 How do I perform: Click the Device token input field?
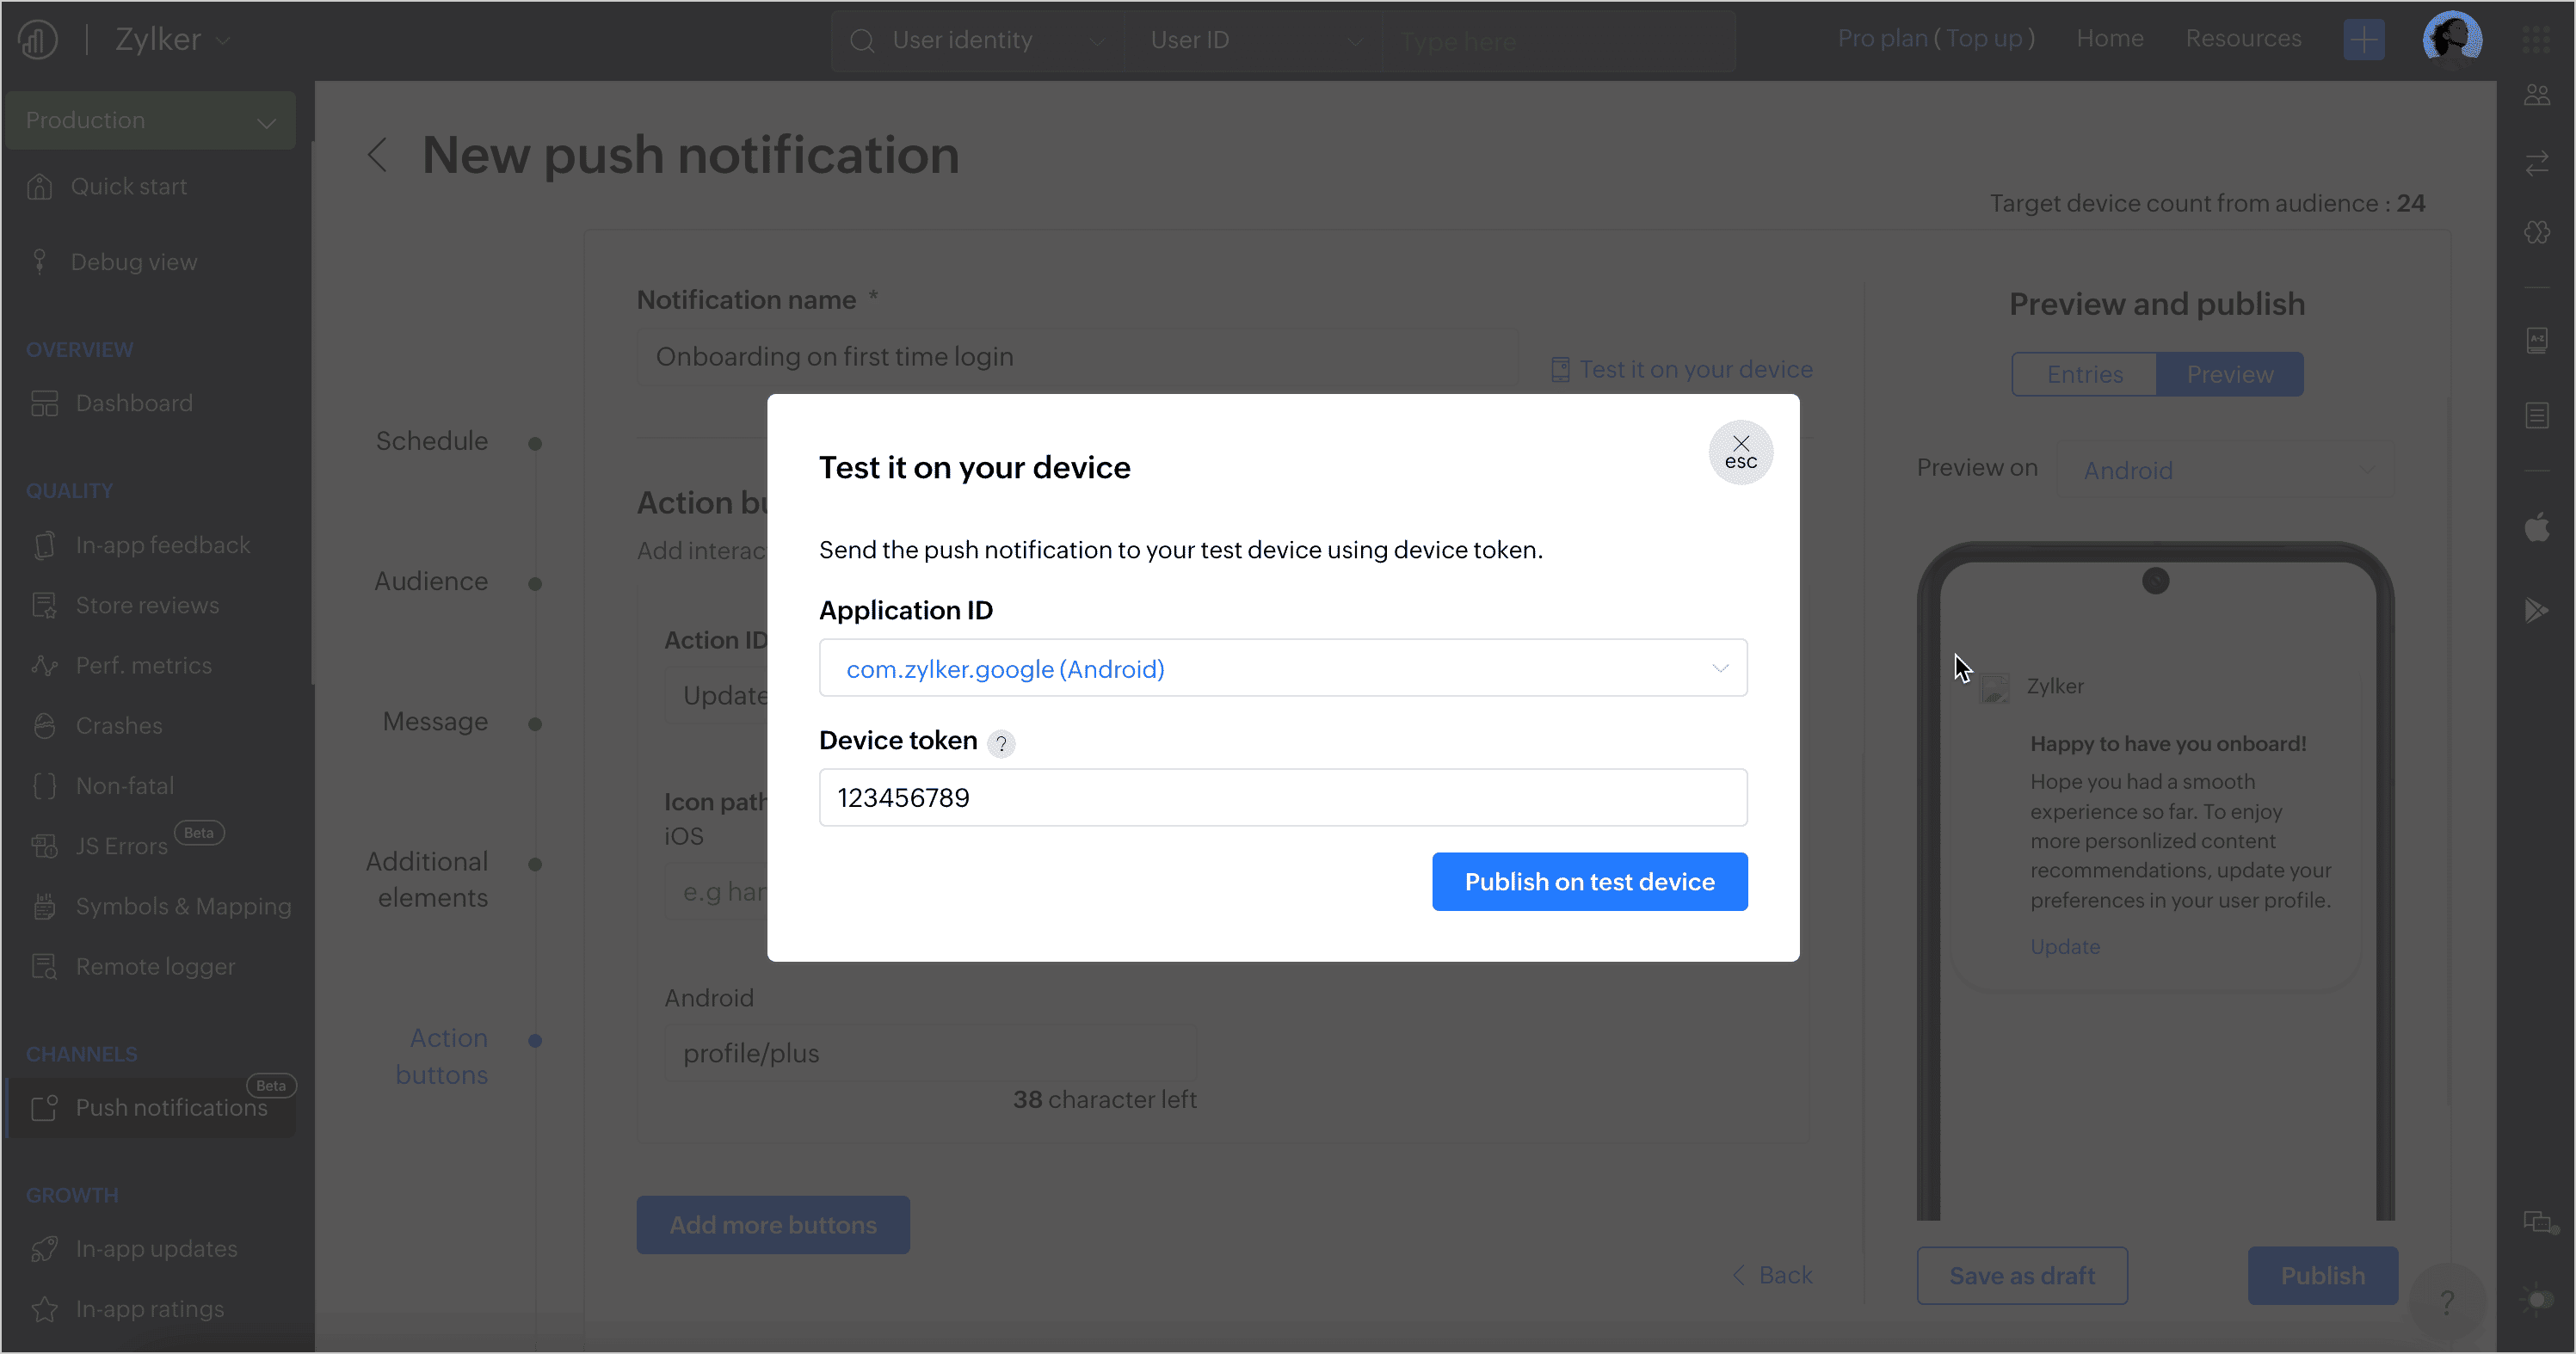pos(1283,797)
